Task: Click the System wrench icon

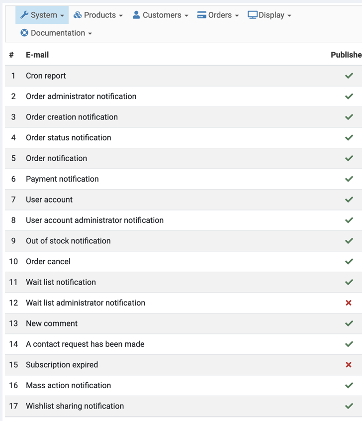Action: 24,15
